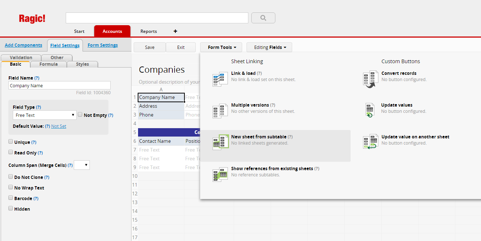Toggle the Barcode checkbox
Viewport: 481px width, 241px height.
(x=11, y=198)
